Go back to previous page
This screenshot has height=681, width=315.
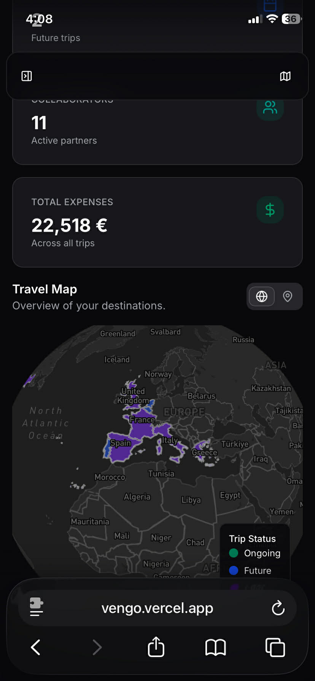point(36,647)
